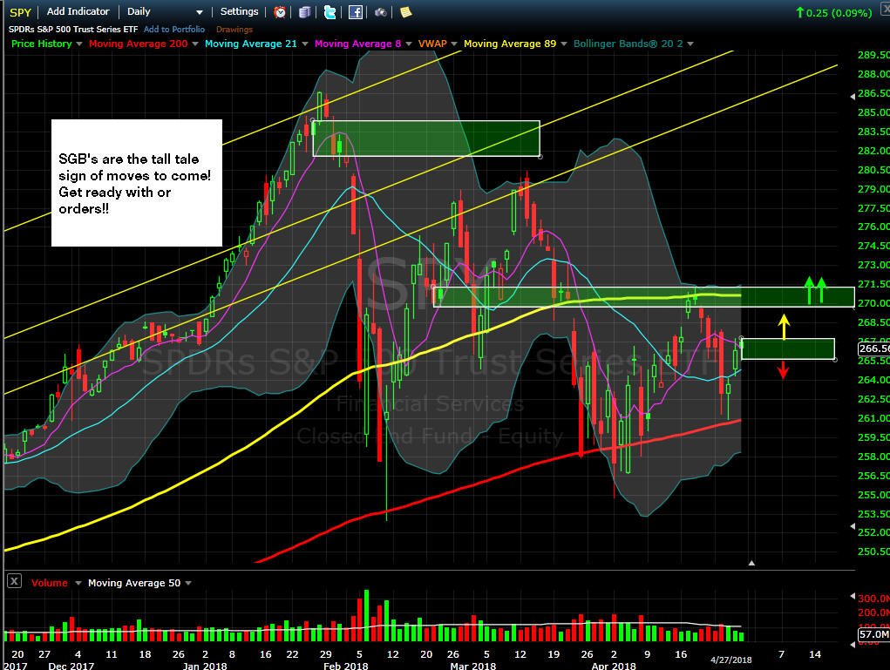This screenshot has width=890, height=670.
Task: Open Moving Average 200 options arrow
Action: 194,44
